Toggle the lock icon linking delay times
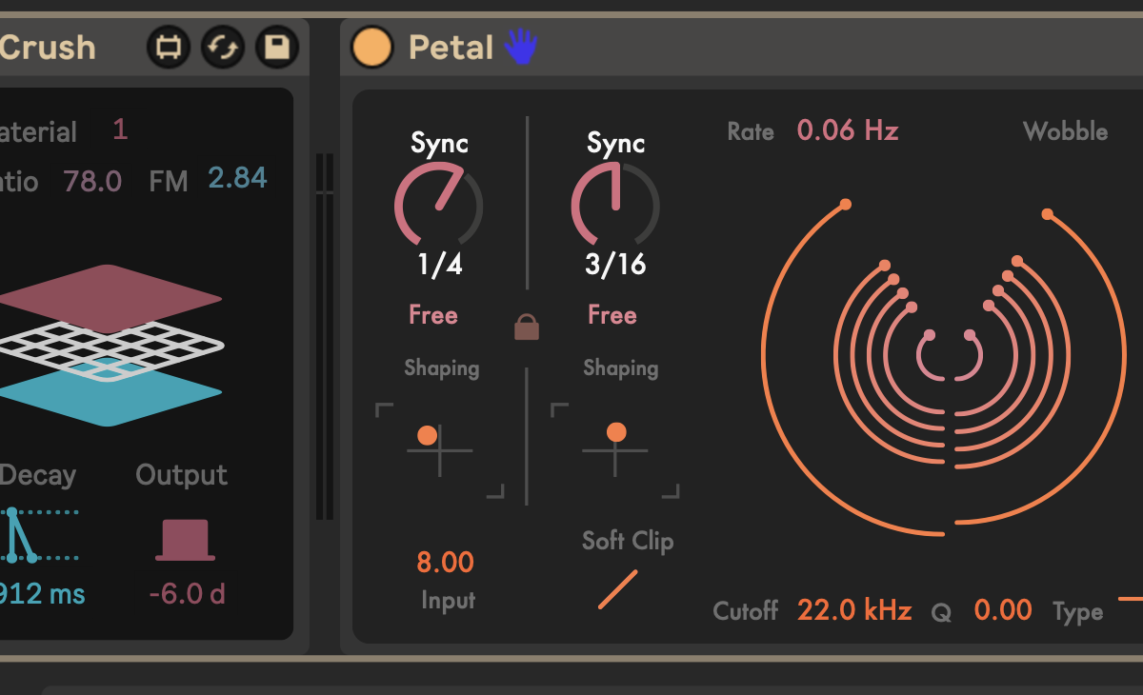1143x695 pixels. [x=527, y=328]
